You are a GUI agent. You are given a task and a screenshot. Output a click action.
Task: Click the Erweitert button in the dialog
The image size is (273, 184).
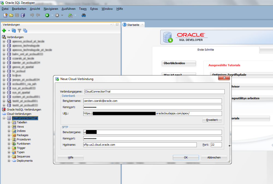coord(212,120)
